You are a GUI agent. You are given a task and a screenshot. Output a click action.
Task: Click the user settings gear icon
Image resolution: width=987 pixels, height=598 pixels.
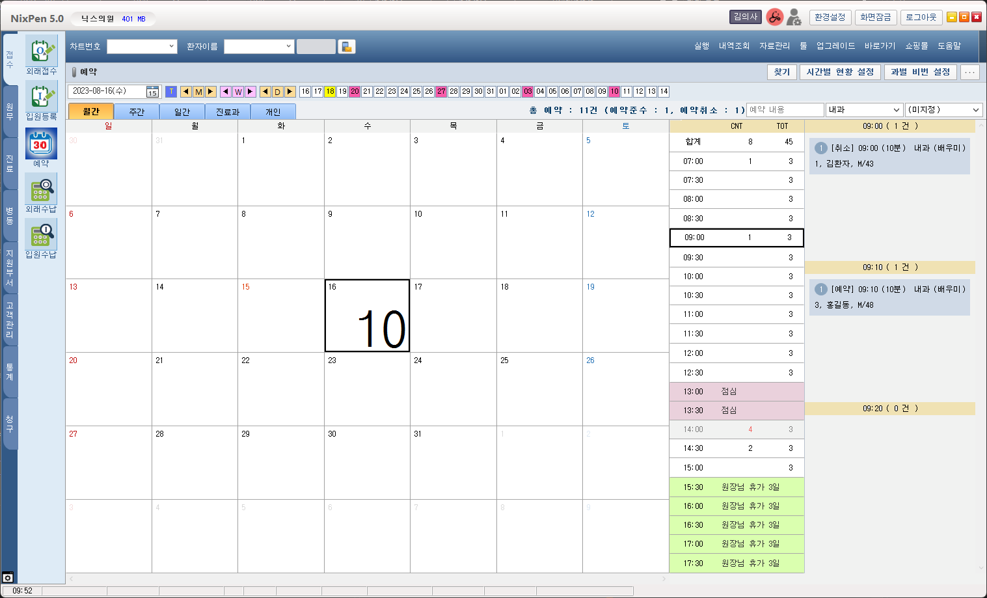pyautogui.click(x=794, y=18)
